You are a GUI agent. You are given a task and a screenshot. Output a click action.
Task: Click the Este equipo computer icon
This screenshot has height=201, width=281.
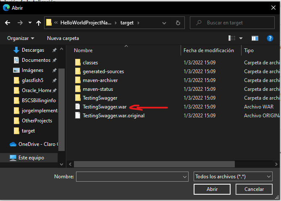(x=13, y=158)
